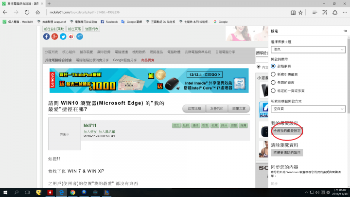
Task: Add page to favorites with the star icon
Action: [x=300, y=13]
